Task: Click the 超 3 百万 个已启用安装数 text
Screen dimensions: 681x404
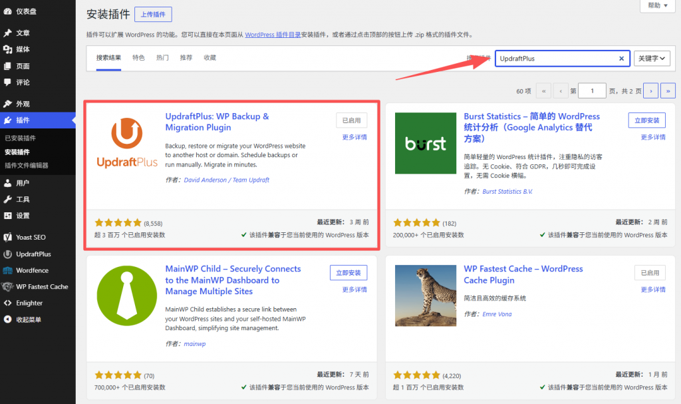Action: point(130,235)
